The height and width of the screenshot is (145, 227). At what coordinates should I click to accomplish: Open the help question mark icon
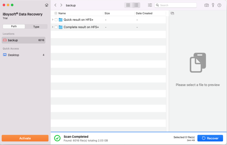pyautogui.click(x=219, y=5)
